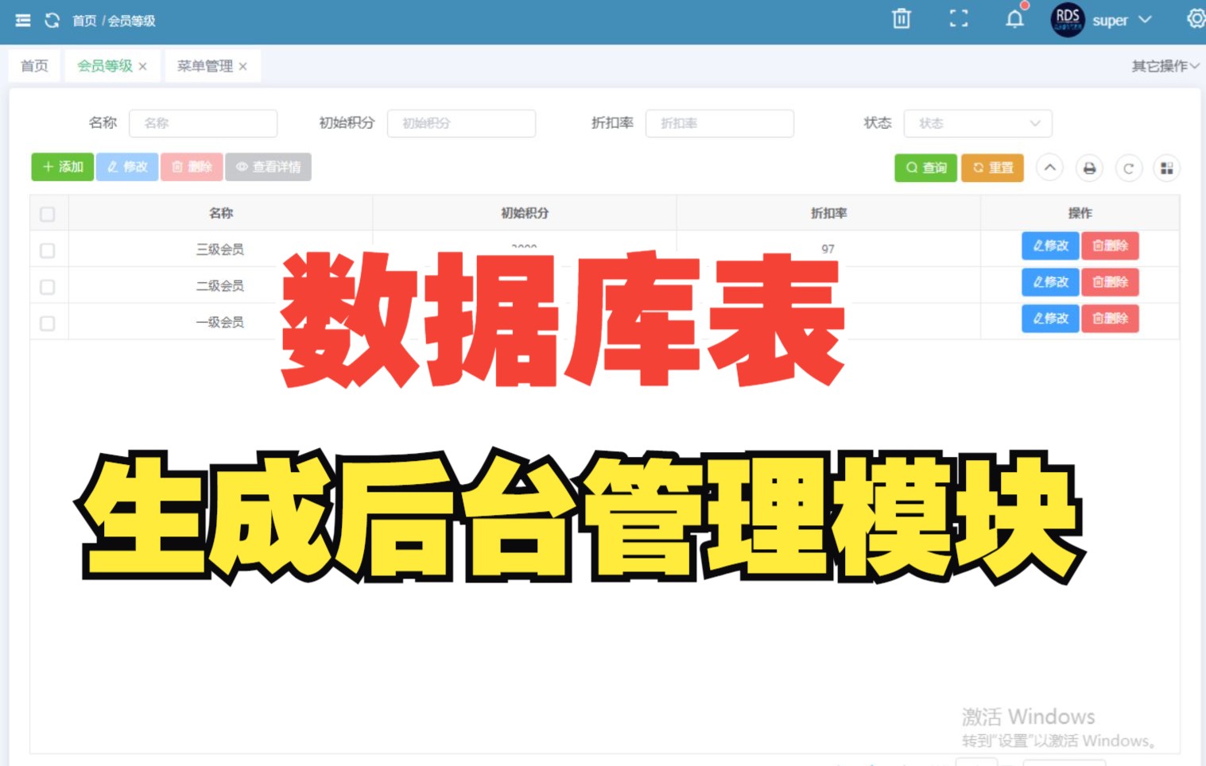Image resolution: width=1206 pixels, height=766 pixels.
Task: Click the 初始积分 column header
Action: [525, 213]
